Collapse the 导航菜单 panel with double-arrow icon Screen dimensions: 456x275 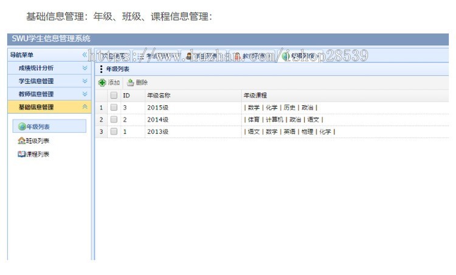pyautogui.click(x=85, y=55)
